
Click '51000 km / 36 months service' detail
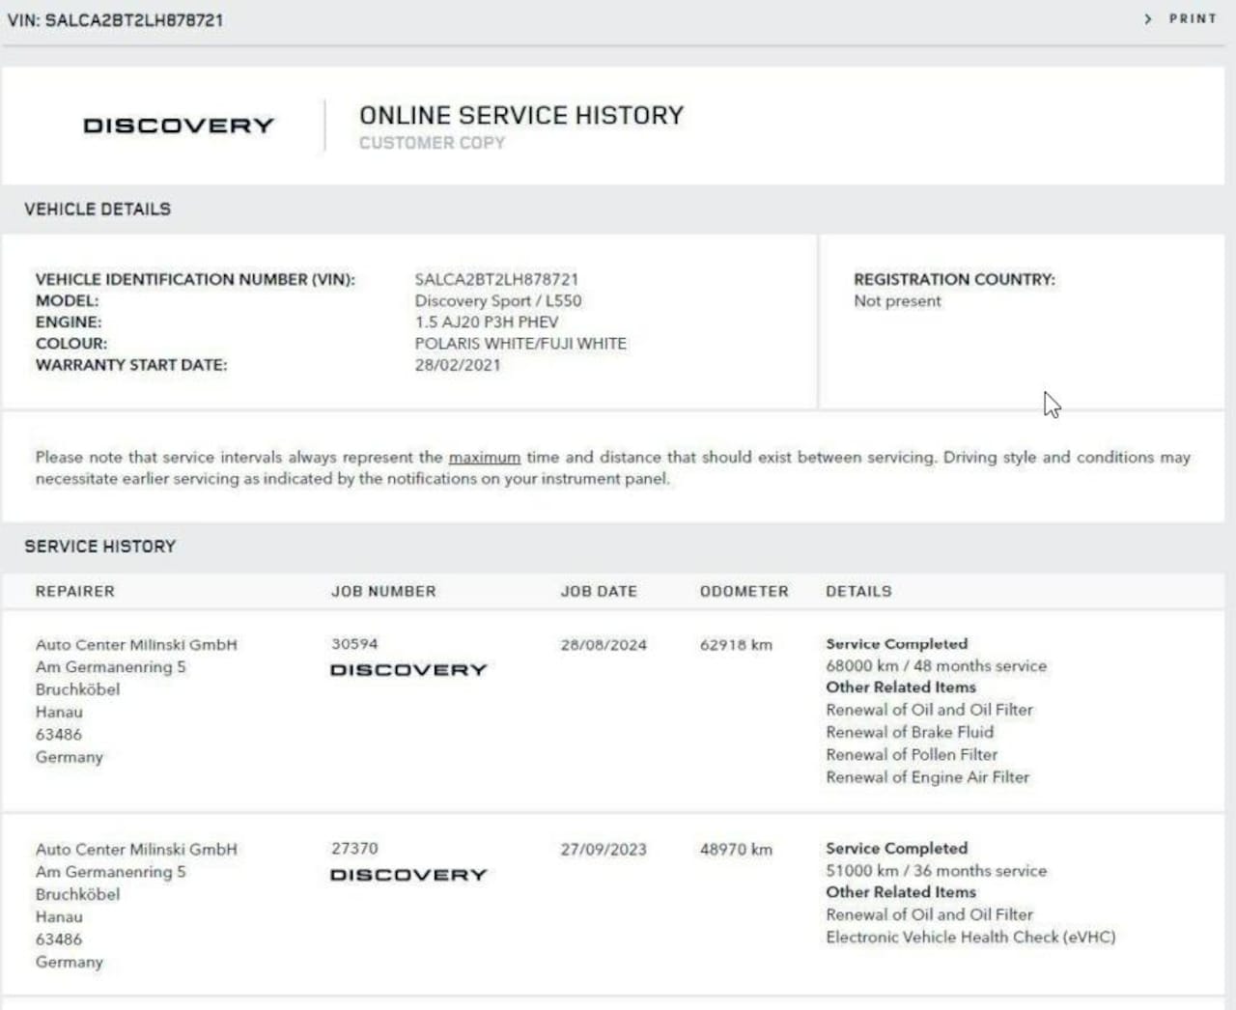click(x=936, y=870)
